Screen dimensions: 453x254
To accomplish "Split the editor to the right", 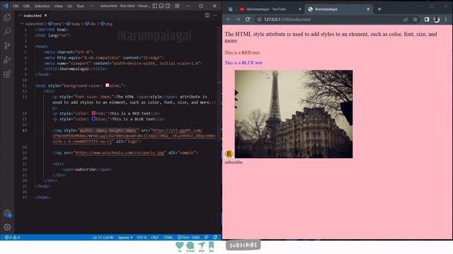I will coord(207,16).
